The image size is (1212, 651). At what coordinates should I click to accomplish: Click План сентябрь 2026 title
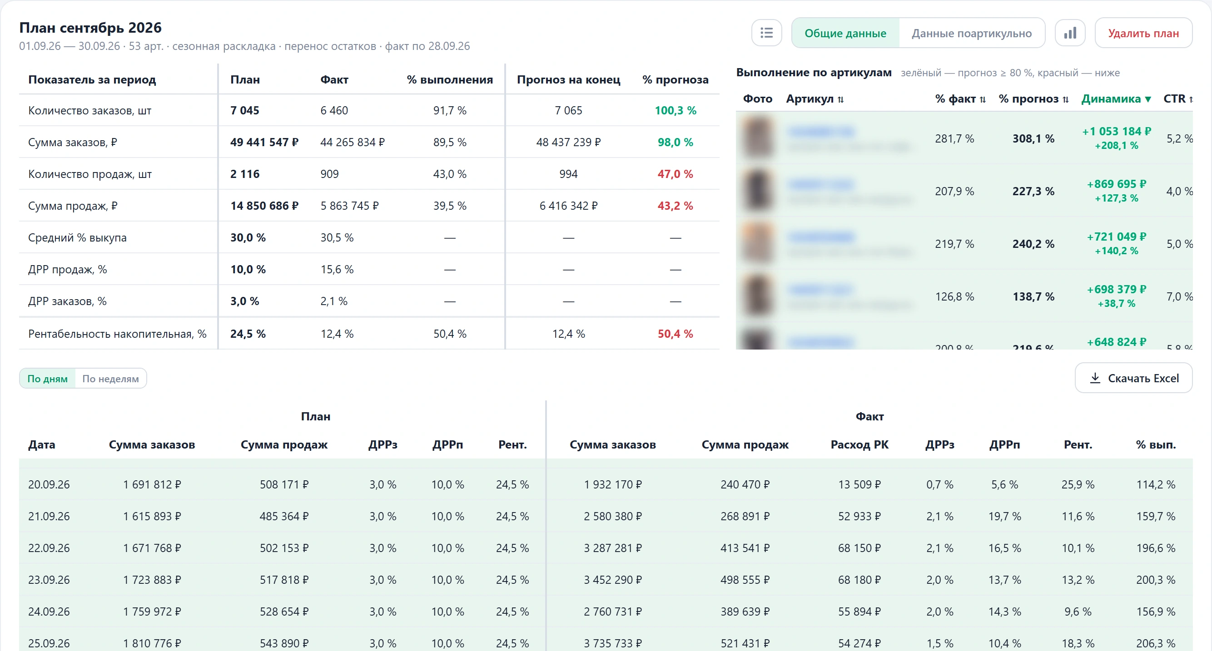[90, 27]
